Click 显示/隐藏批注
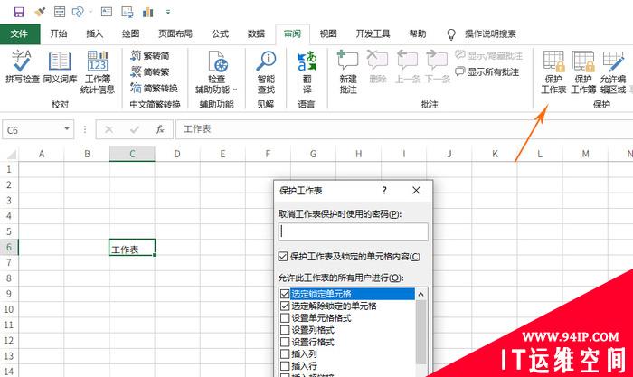The width and height of the screenshot is (633, 377). click(488, 55)
